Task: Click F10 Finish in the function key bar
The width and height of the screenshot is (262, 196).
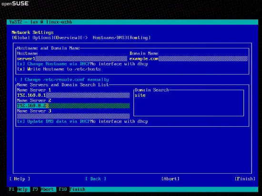Action: coord(72,189)
